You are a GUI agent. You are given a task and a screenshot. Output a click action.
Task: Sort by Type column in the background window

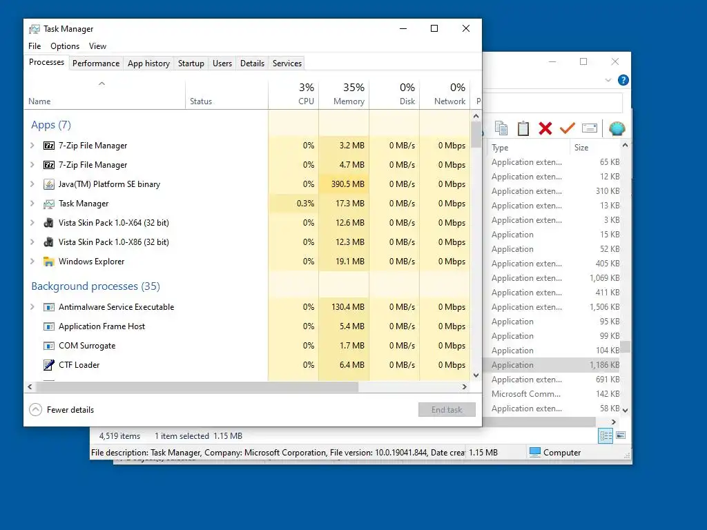[x=529, y=148]
